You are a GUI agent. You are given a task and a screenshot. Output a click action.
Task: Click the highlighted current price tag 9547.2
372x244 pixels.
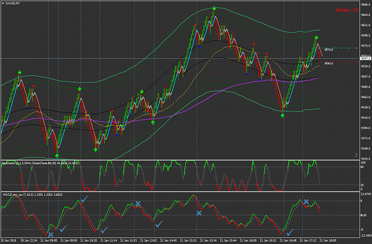click(365, 58)
